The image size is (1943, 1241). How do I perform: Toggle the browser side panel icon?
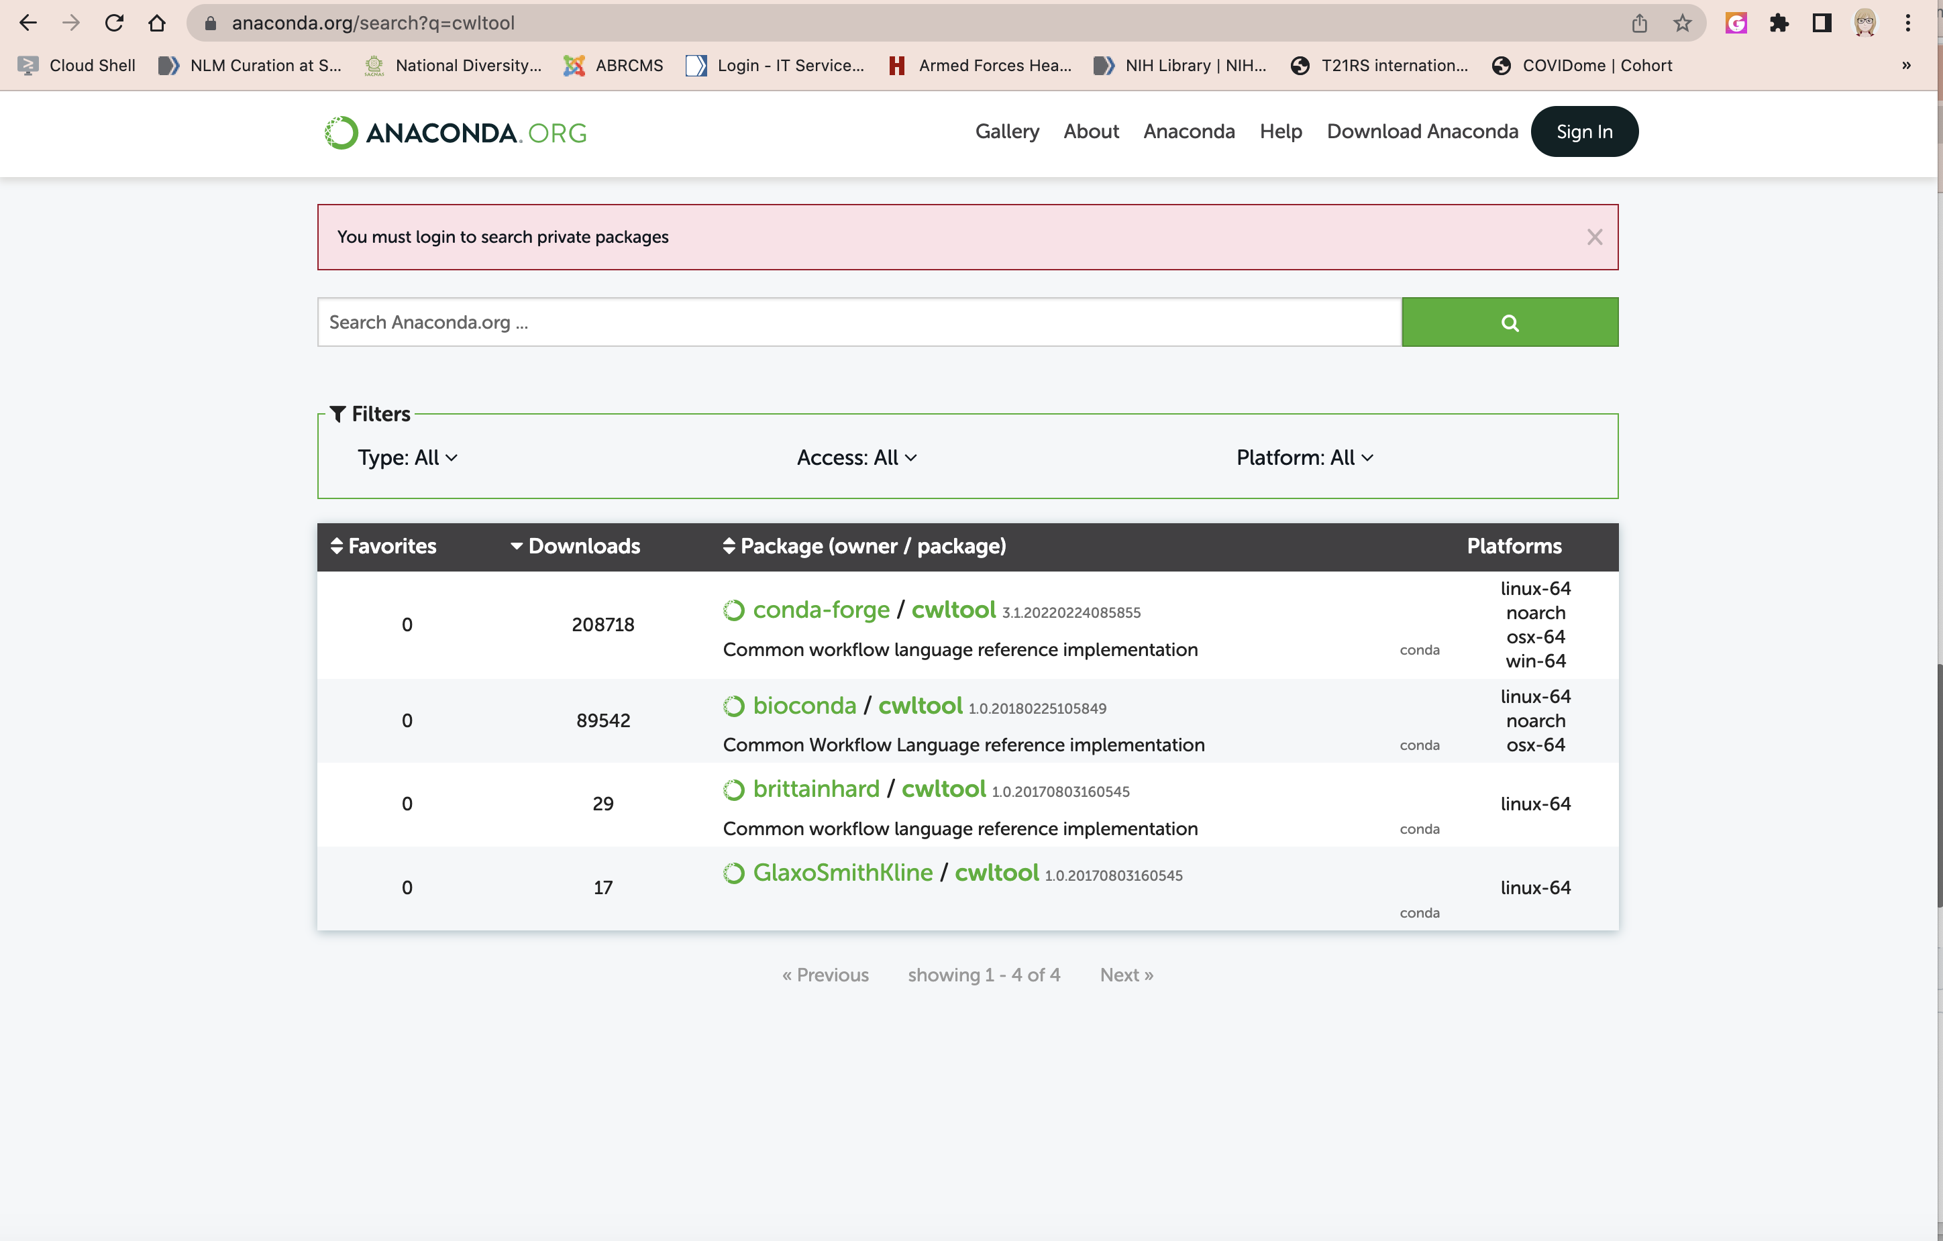pos(1821,23)
